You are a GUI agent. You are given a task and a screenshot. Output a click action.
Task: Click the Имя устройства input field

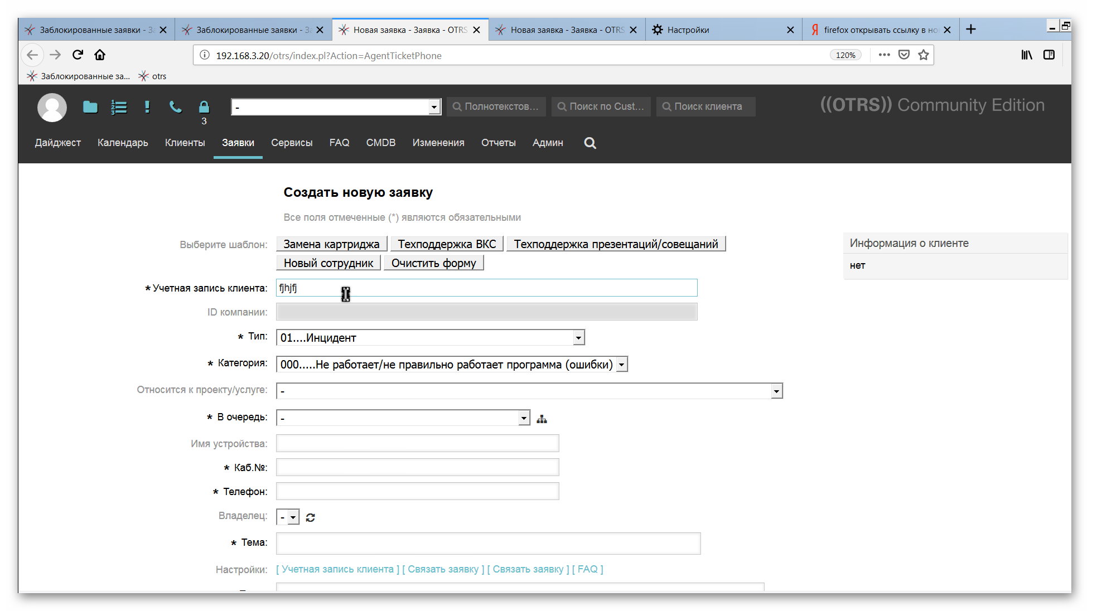coord(418,444)
